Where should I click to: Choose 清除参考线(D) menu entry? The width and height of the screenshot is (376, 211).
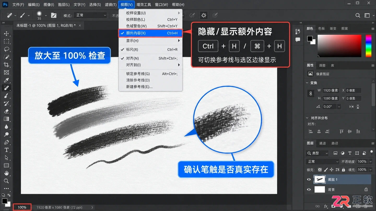coord(150,80)
